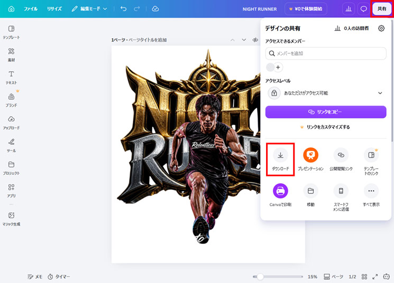Open the comments speech bubble

point(363,9)
